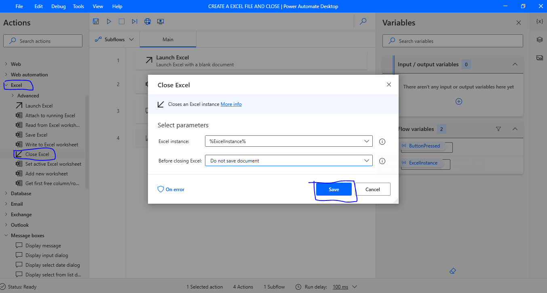Select Set active Excel worksheet action
Image resolution: width=547 pixels, height=293 pixels.
(53, 164)
